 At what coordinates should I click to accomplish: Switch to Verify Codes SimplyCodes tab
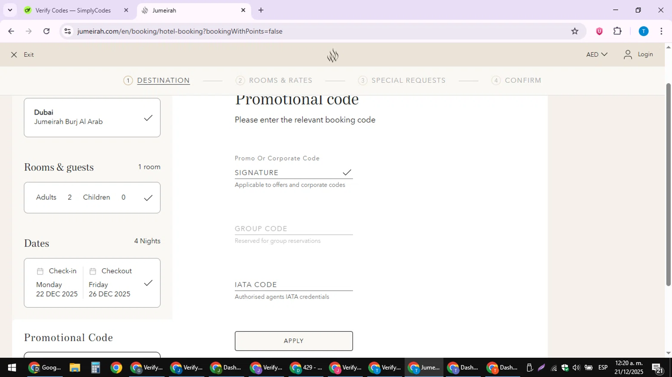coord(73,10)
